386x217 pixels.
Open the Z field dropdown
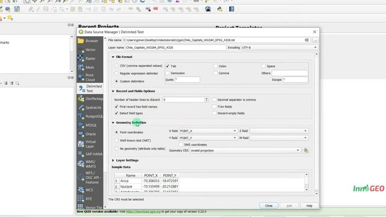pos(279,131)
